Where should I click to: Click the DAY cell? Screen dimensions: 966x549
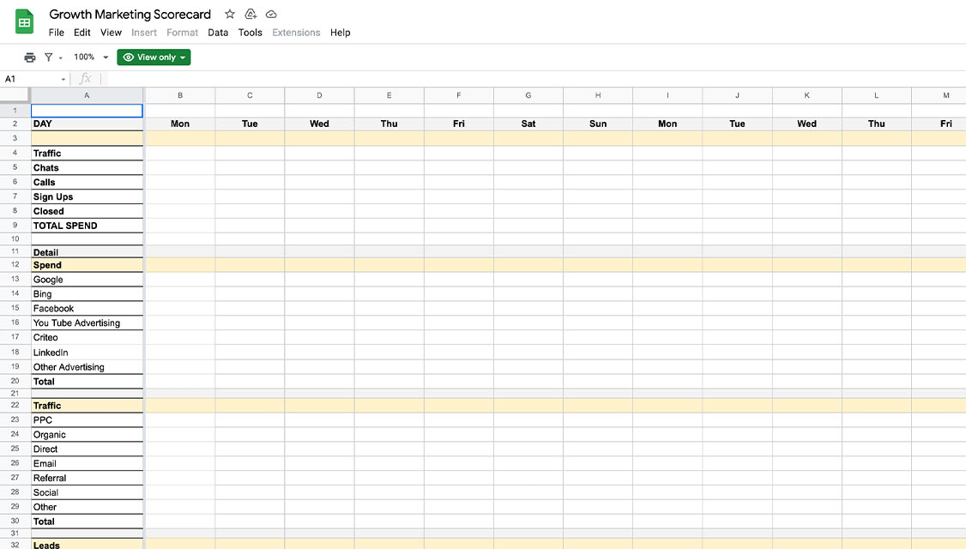pyautogui.click(x=87, y=124)
